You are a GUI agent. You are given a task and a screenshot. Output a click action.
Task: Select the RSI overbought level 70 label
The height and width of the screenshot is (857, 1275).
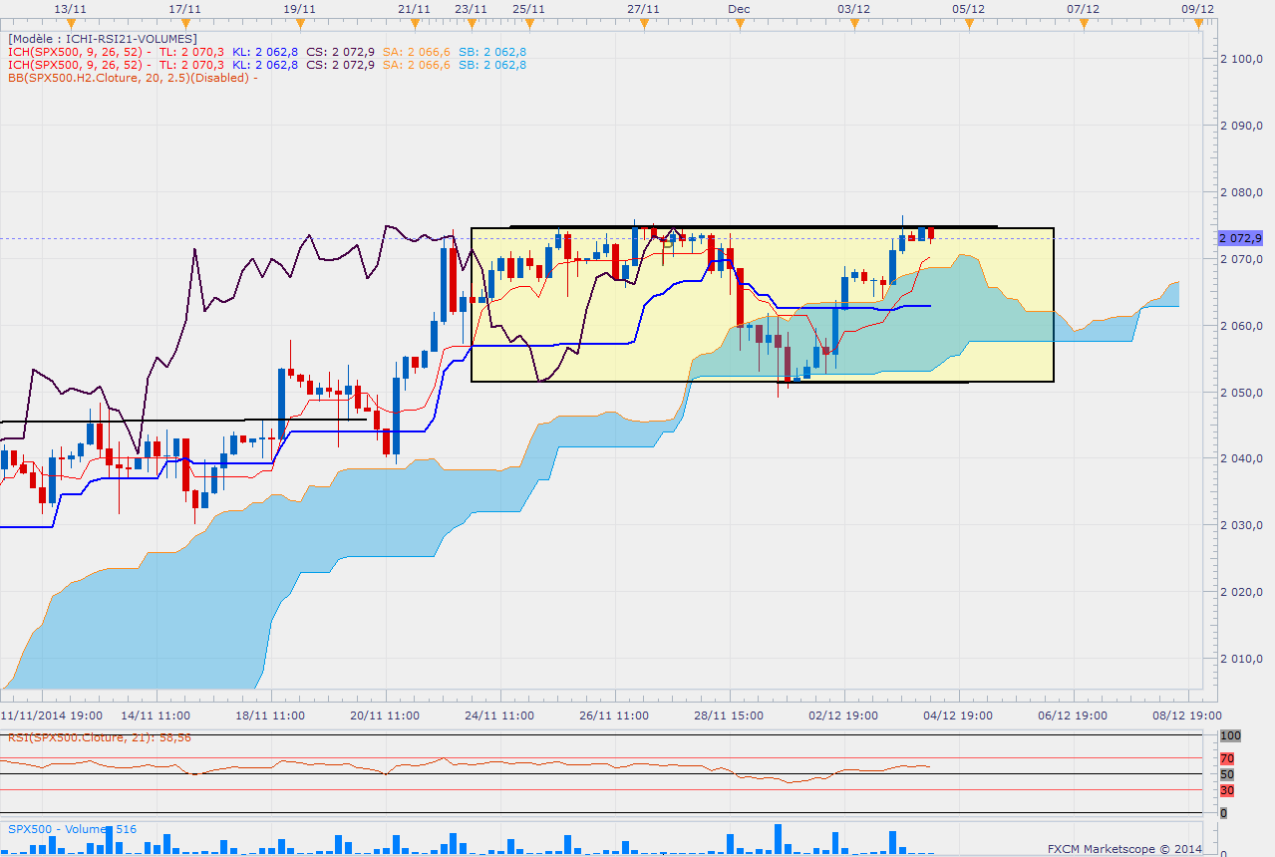[x=1227, y=759]
